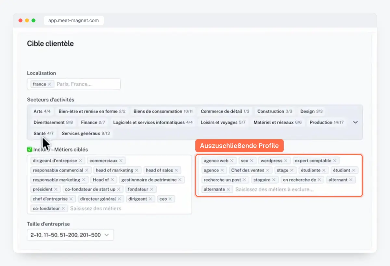Select the Production 14/17 sector
Viewport: 390px width, 266px height.
click(327, 122)
